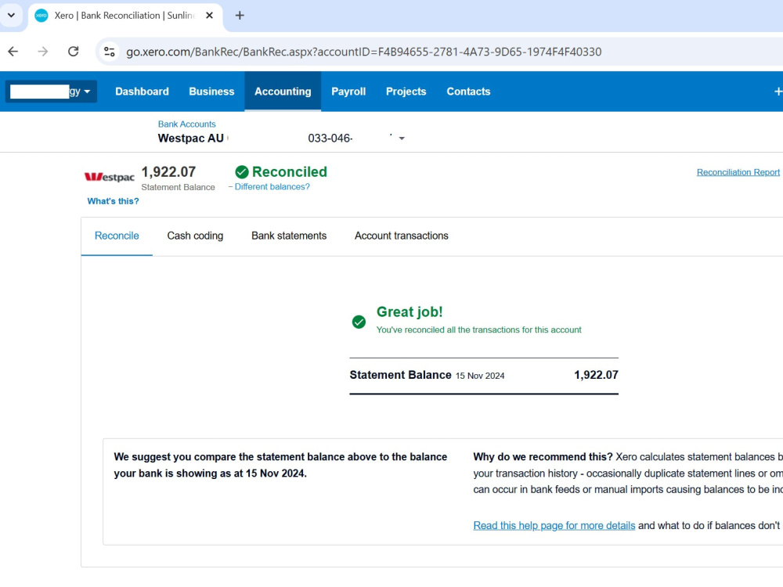The image size is (783, 587).
Task: Click the Great job! heading
Action: click(x=410, y=312)
